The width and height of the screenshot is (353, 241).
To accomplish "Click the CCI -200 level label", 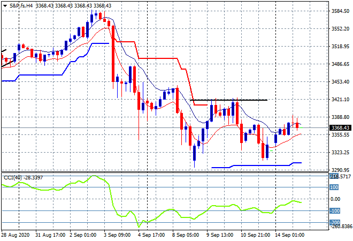I will 334,222.
